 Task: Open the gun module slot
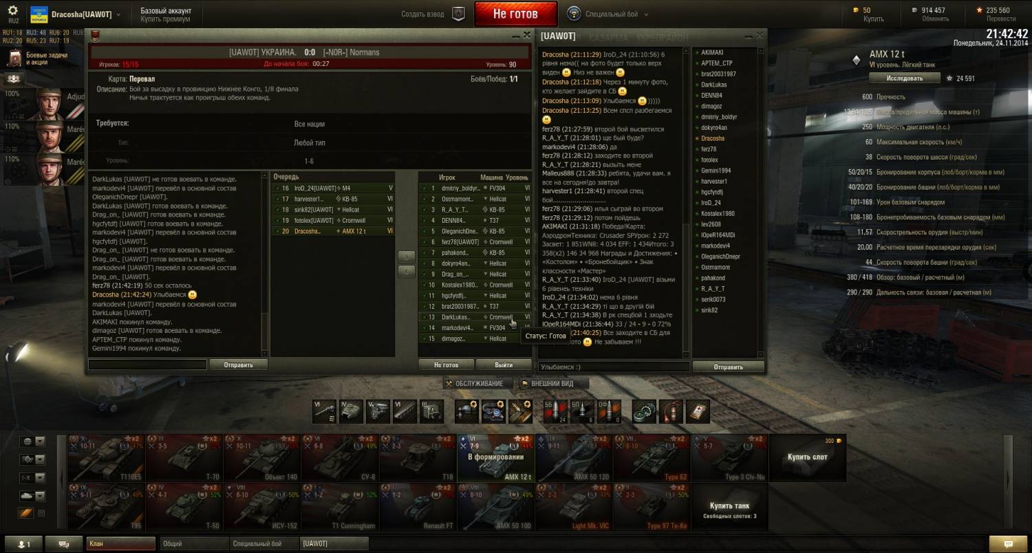[325, 411]
